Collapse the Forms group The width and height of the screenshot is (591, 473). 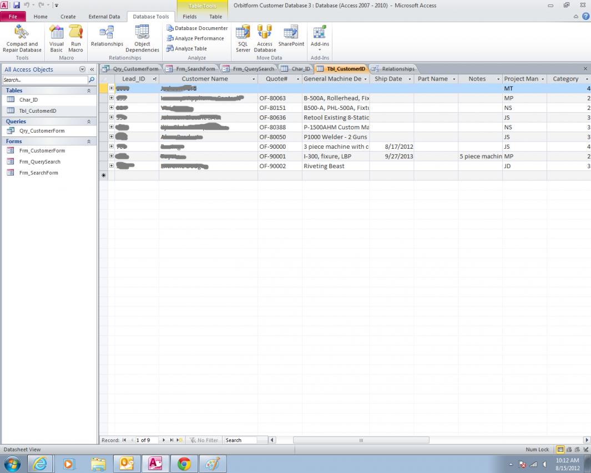coord(89,142)
